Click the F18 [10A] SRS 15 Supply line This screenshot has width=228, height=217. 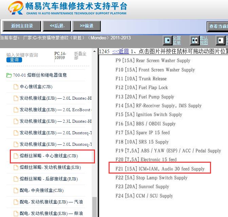point(142,142)
